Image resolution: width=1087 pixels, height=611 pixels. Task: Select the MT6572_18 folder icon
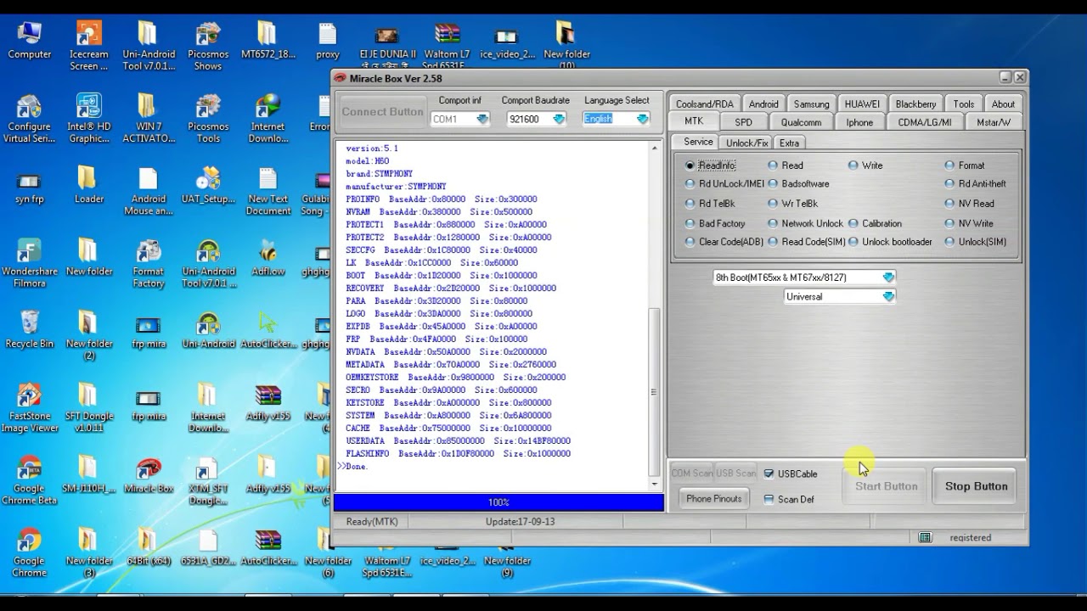(268, 40)
